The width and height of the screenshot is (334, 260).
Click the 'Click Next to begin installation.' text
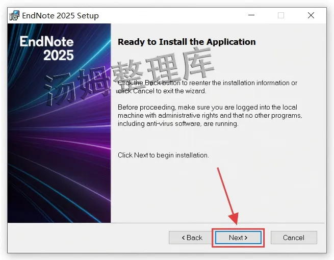coord(163,155)
